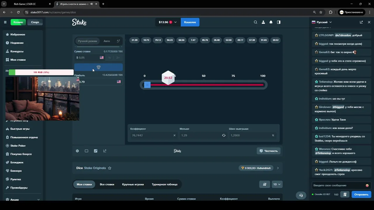
Task: Add Dice to favorites star
Action: 110,168
